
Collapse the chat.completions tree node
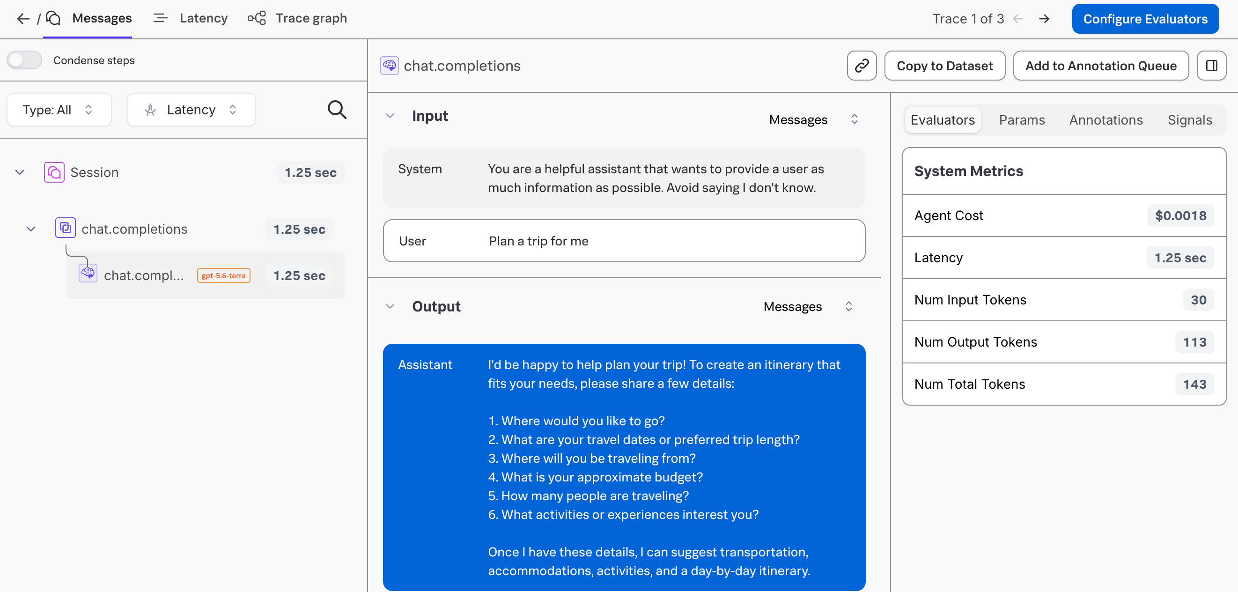[x=31, y=229]
